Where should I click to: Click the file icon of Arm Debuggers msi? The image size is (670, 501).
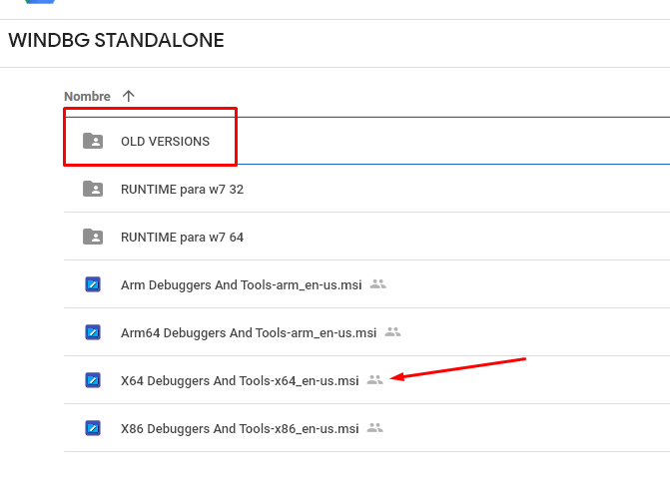coord(93,284)
